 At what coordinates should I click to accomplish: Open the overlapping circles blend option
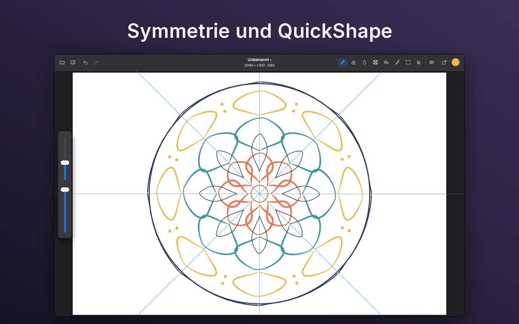pos(431,62)
